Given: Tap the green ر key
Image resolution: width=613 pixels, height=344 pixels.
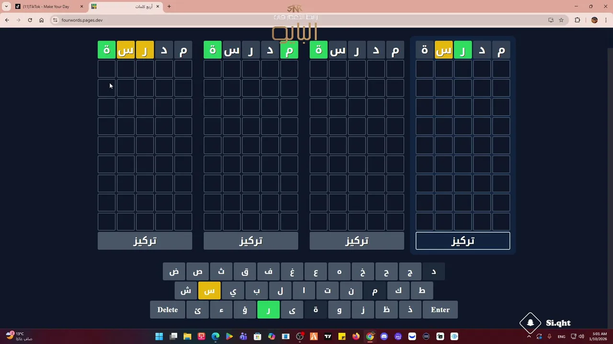Looking at the screenshot, I should (268, 310).
